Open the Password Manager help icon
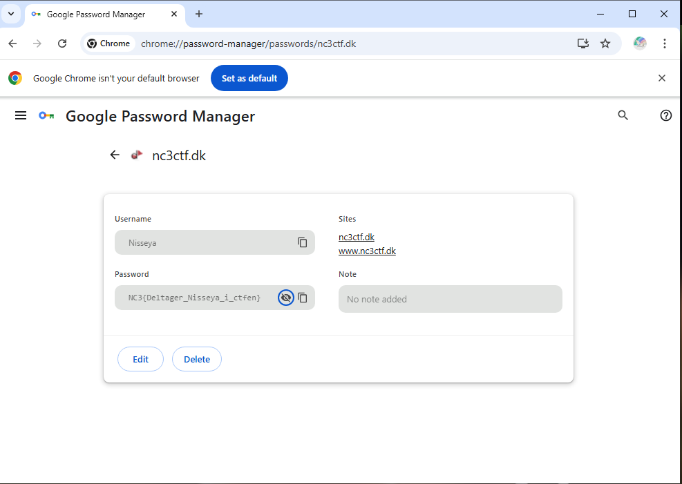The width and height of the screenshot is (682, 484). tap(665, 115)
